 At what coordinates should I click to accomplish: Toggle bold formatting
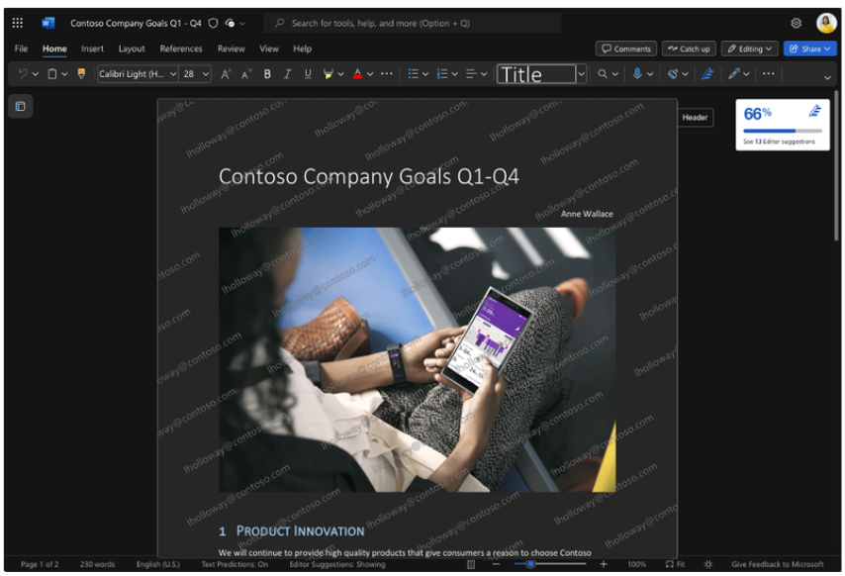tap(267, 74)
